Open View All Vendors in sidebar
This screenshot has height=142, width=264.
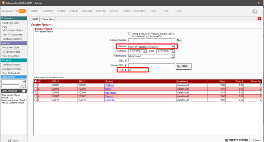pyautogui.click(x=11, y=56)
